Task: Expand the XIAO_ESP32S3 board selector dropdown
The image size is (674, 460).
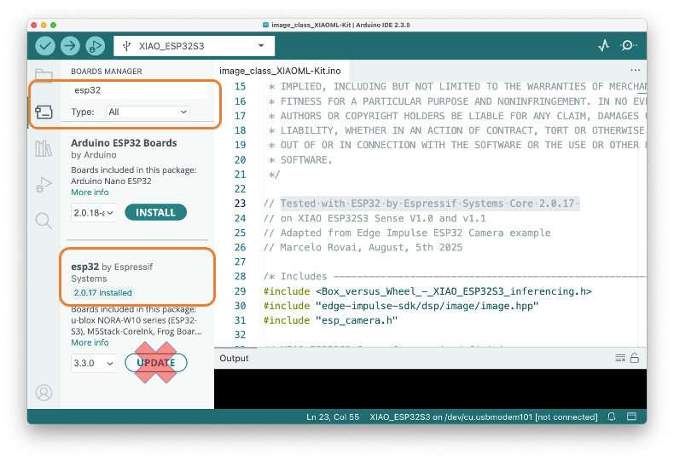Action: tap(260, 46)
